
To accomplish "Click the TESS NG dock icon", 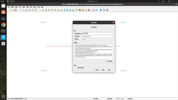I will (x=3, y=37).
